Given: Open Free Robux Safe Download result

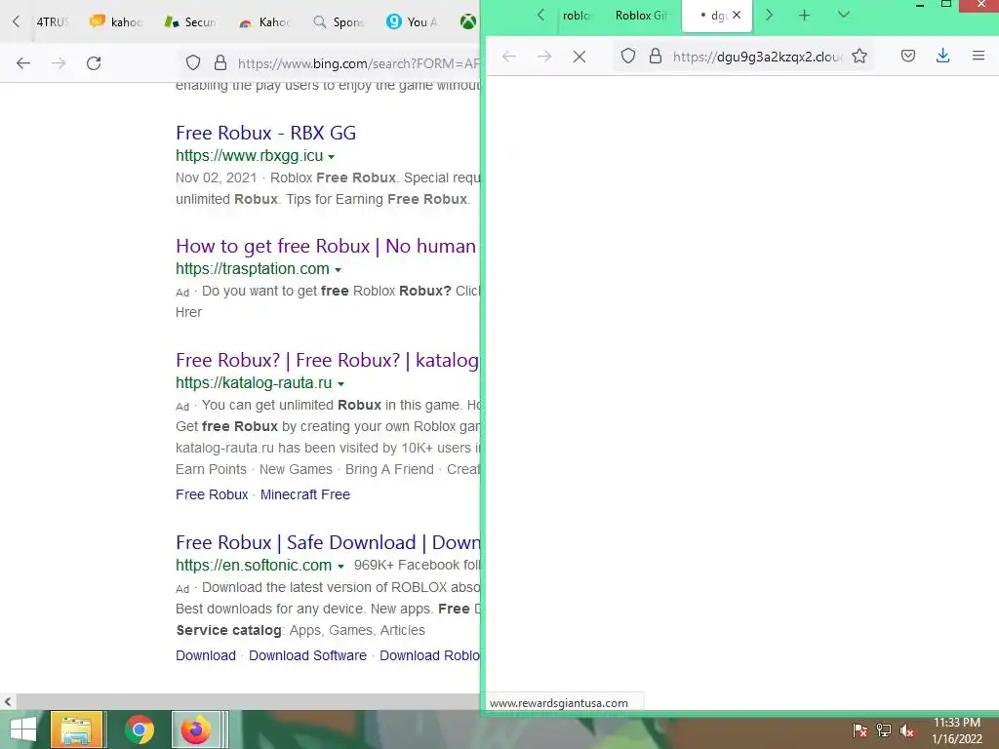Looking at the screenshot, I should click(x=328, y=542).
